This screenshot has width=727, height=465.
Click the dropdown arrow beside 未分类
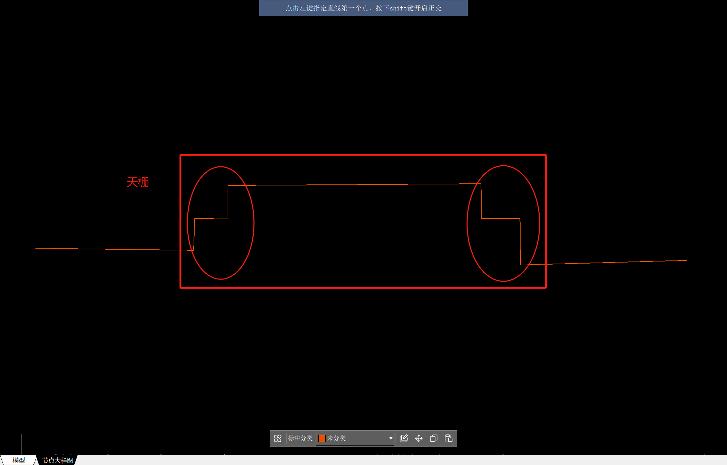pyautogui.click(x=391, y=438)
